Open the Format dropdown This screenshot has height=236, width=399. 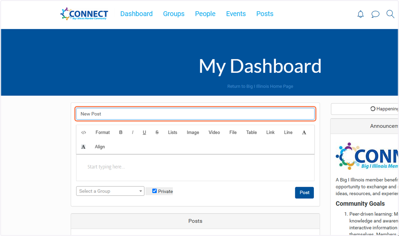tap(102, 132)
